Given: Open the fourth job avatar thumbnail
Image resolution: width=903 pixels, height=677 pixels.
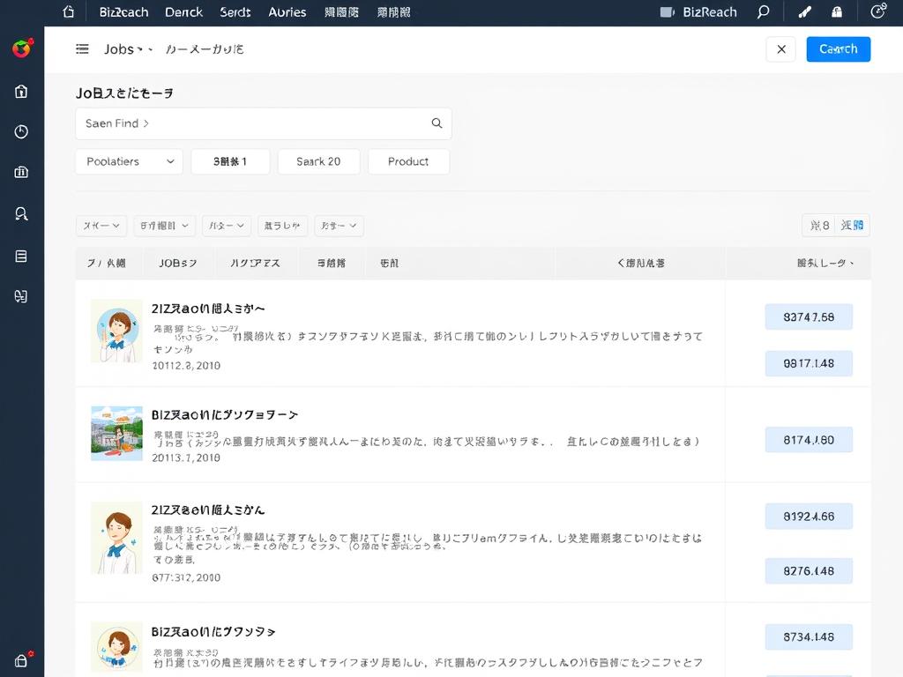Looking at the screenshot, I should tap(117, 646).
